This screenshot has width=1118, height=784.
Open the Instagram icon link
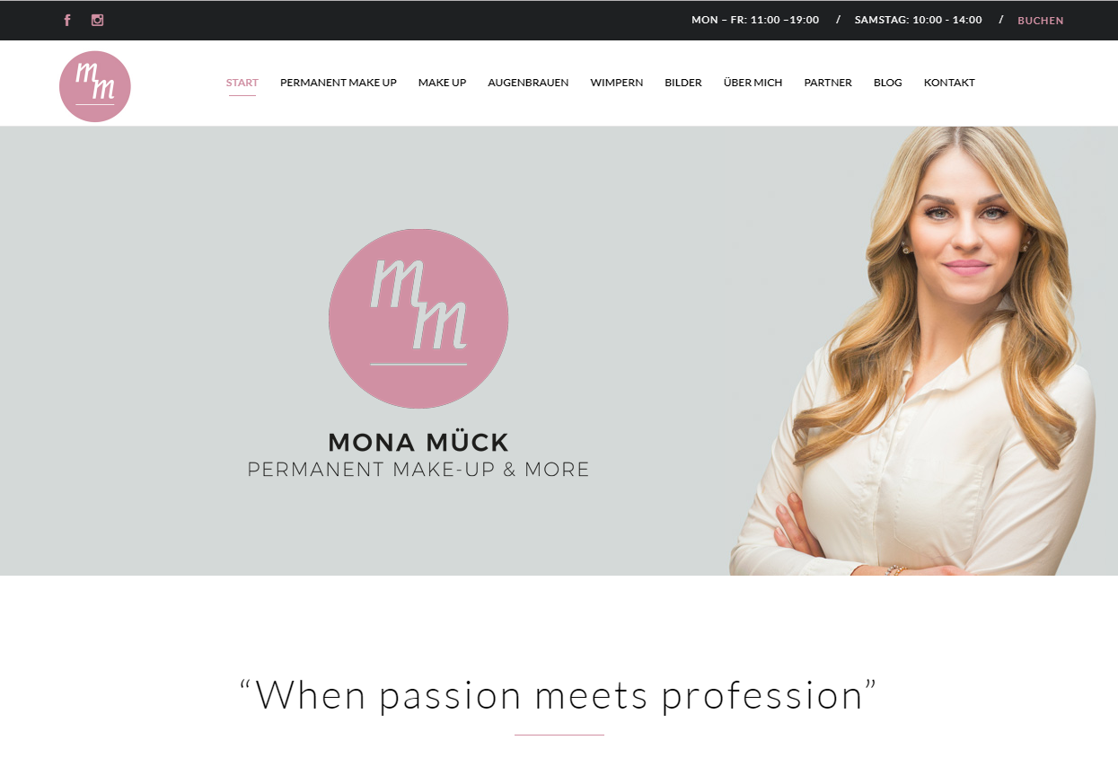97,20
